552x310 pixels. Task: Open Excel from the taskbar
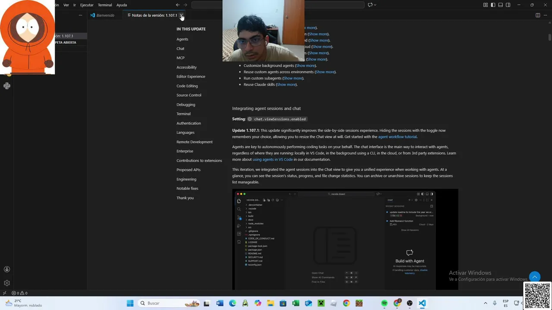(295, 303)
